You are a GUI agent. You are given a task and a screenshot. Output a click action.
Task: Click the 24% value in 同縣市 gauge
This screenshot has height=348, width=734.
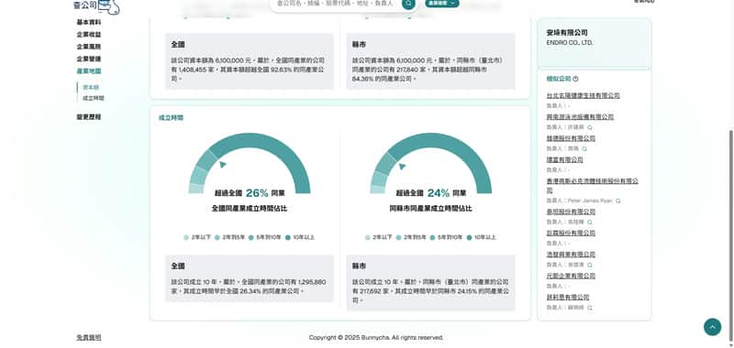[439, 193]
